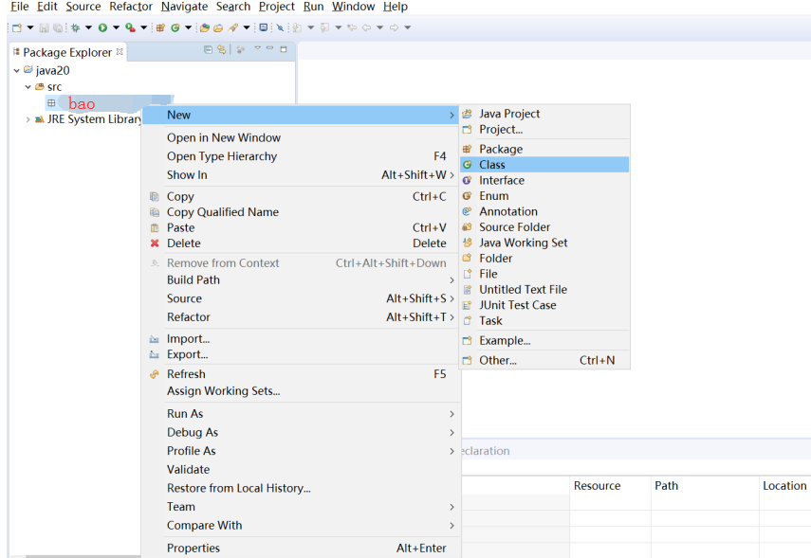Click the Search flashlight toolbar icon

point(233,27)
